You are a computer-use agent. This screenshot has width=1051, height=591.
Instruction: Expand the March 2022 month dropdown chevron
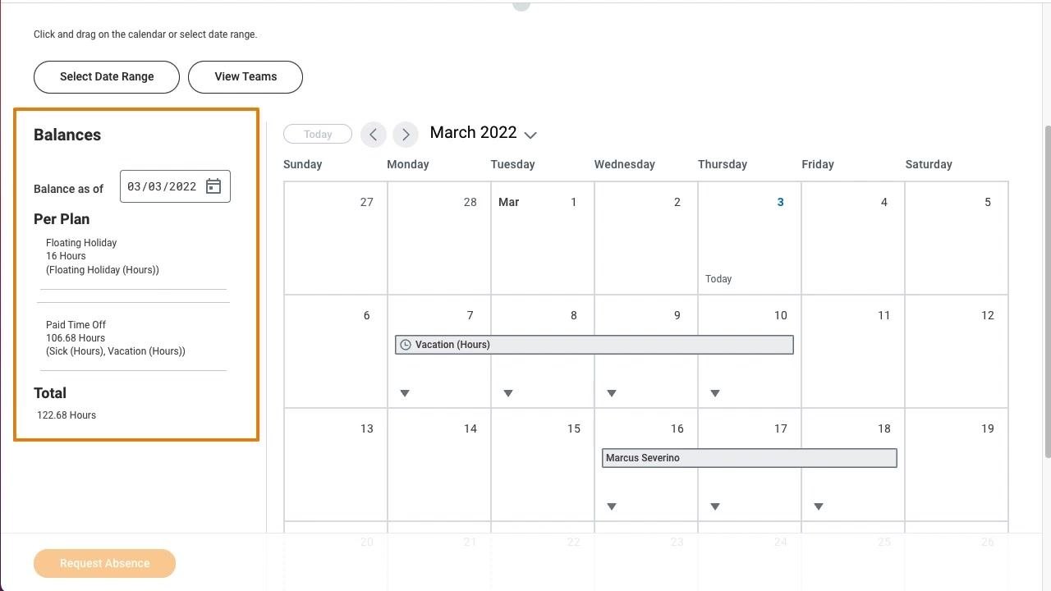tap(530, 135)
